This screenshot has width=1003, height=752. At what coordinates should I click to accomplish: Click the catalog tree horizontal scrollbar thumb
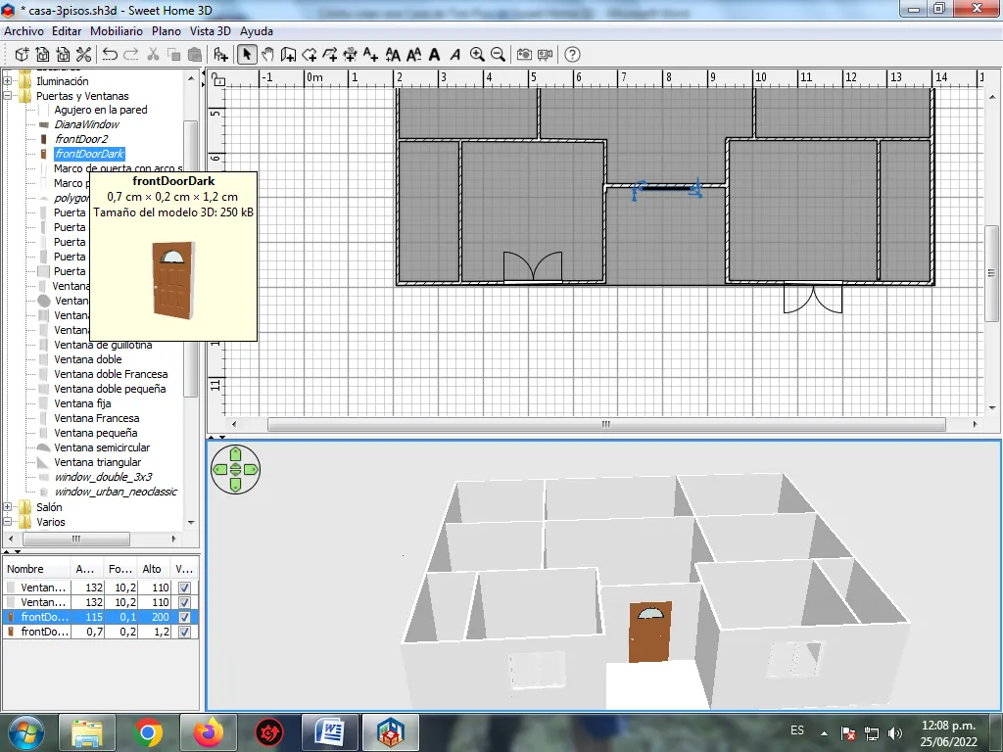(x=76, y=540)
